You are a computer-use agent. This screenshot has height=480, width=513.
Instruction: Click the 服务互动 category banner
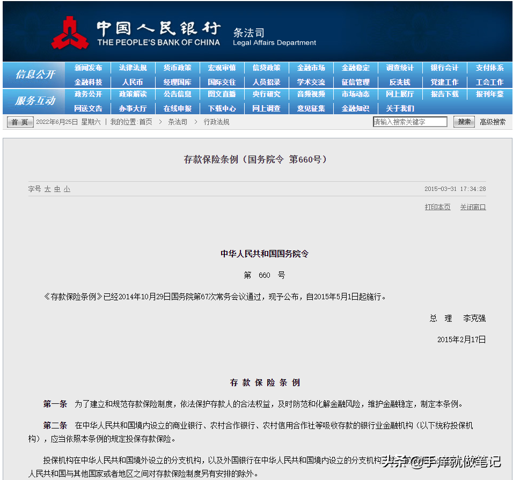[35, 101]
